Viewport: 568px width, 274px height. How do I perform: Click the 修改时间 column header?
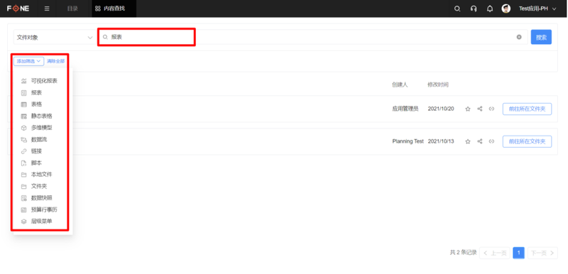[x=438, y=84]
